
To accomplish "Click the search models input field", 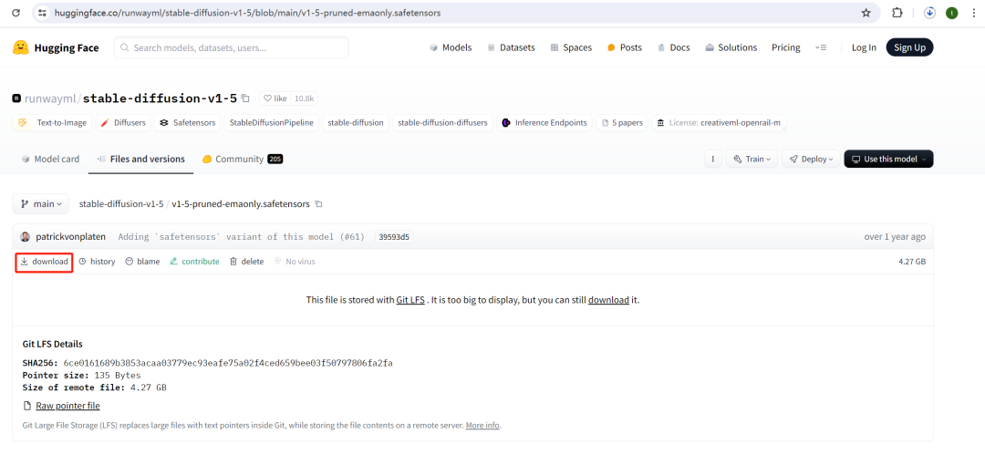I will tap(231, 47).
